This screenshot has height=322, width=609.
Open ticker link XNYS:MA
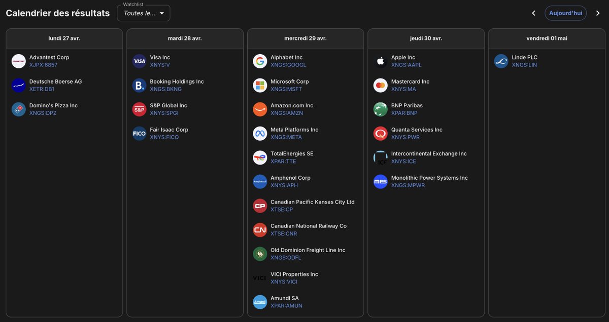point(403,89)
